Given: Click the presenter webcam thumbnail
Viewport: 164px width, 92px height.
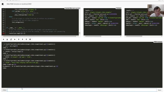Looking at the screenshot, I should 156,10.
